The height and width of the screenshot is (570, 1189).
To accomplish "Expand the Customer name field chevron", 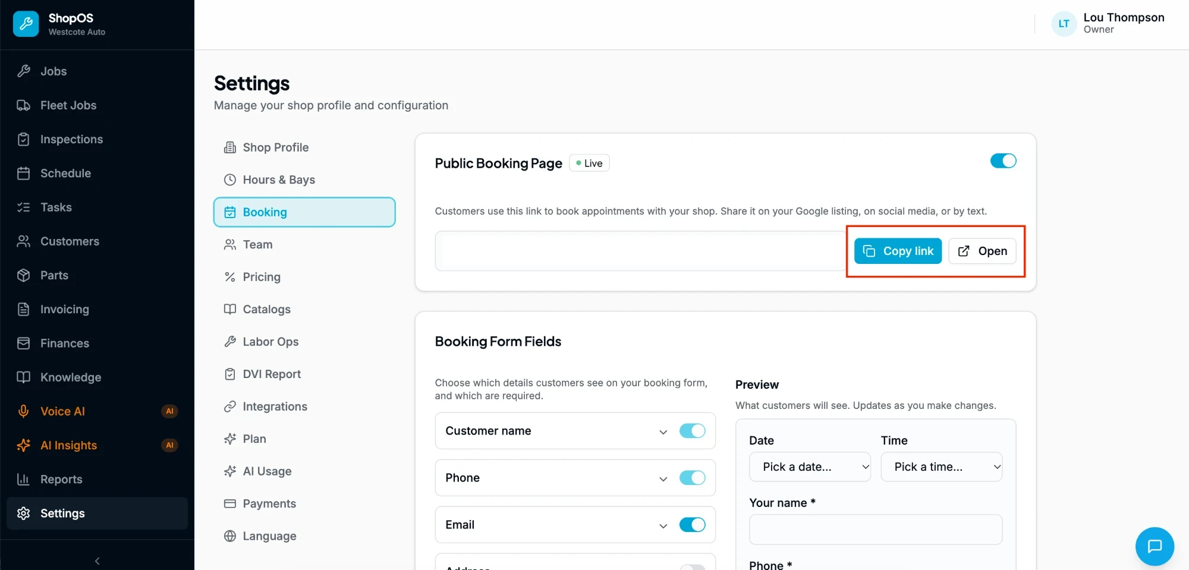I will coord(663,432).
